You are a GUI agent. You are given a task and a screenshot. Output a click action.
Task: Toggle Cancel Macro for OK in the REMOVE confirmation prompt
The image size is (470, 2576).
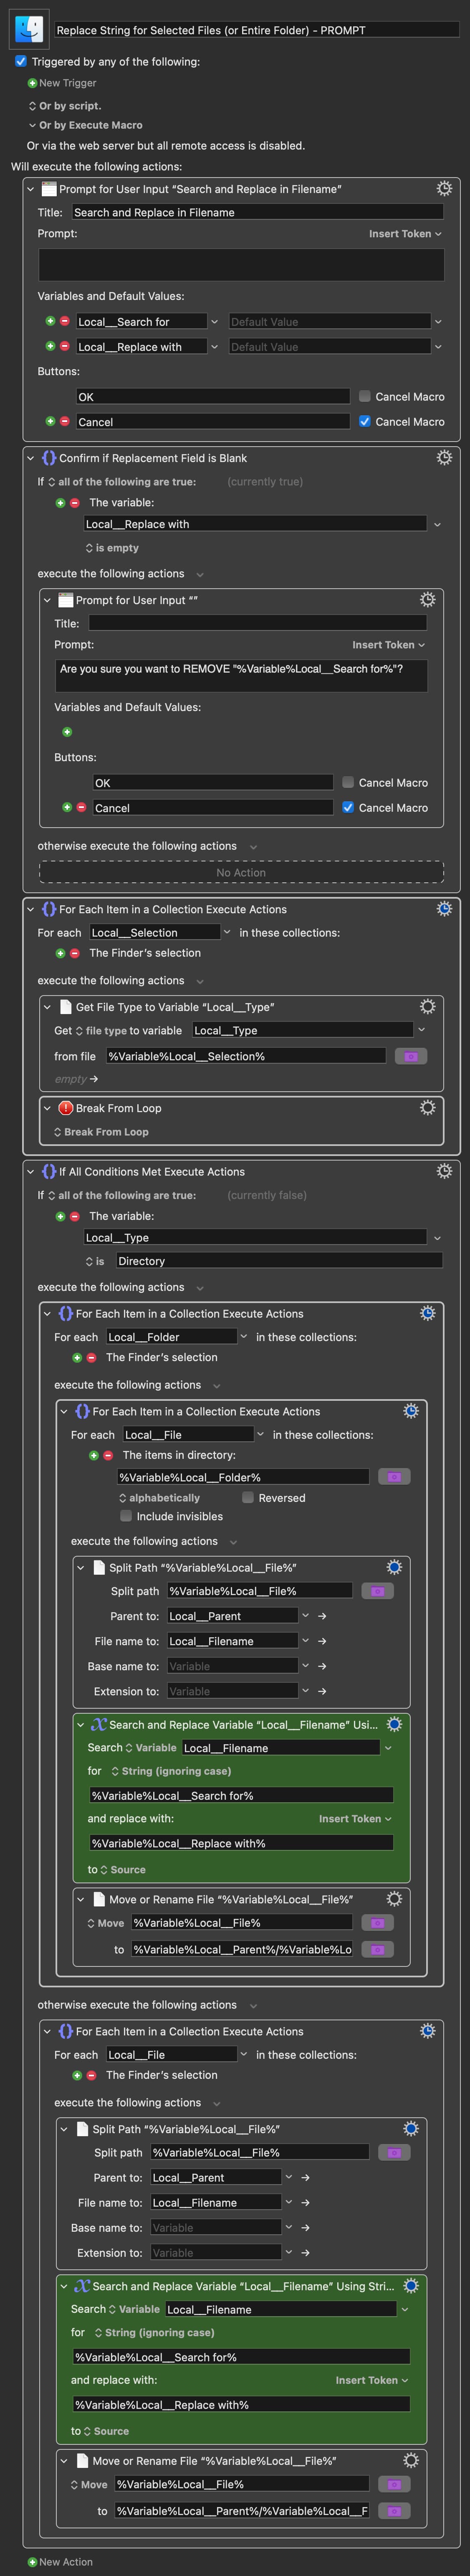pos(348,782)
